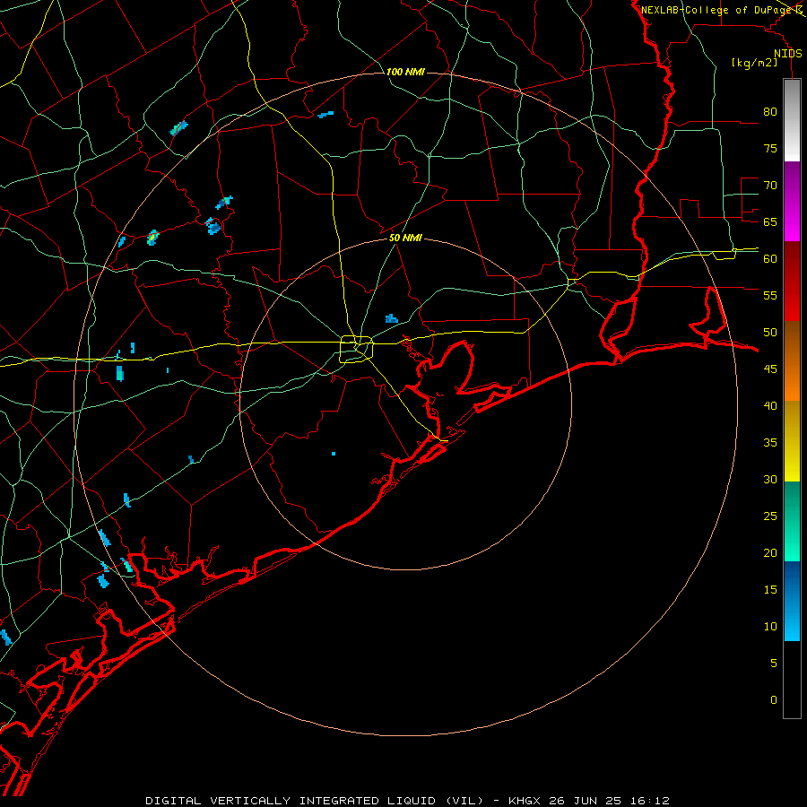Click the 40 value on the color scale

770,405
